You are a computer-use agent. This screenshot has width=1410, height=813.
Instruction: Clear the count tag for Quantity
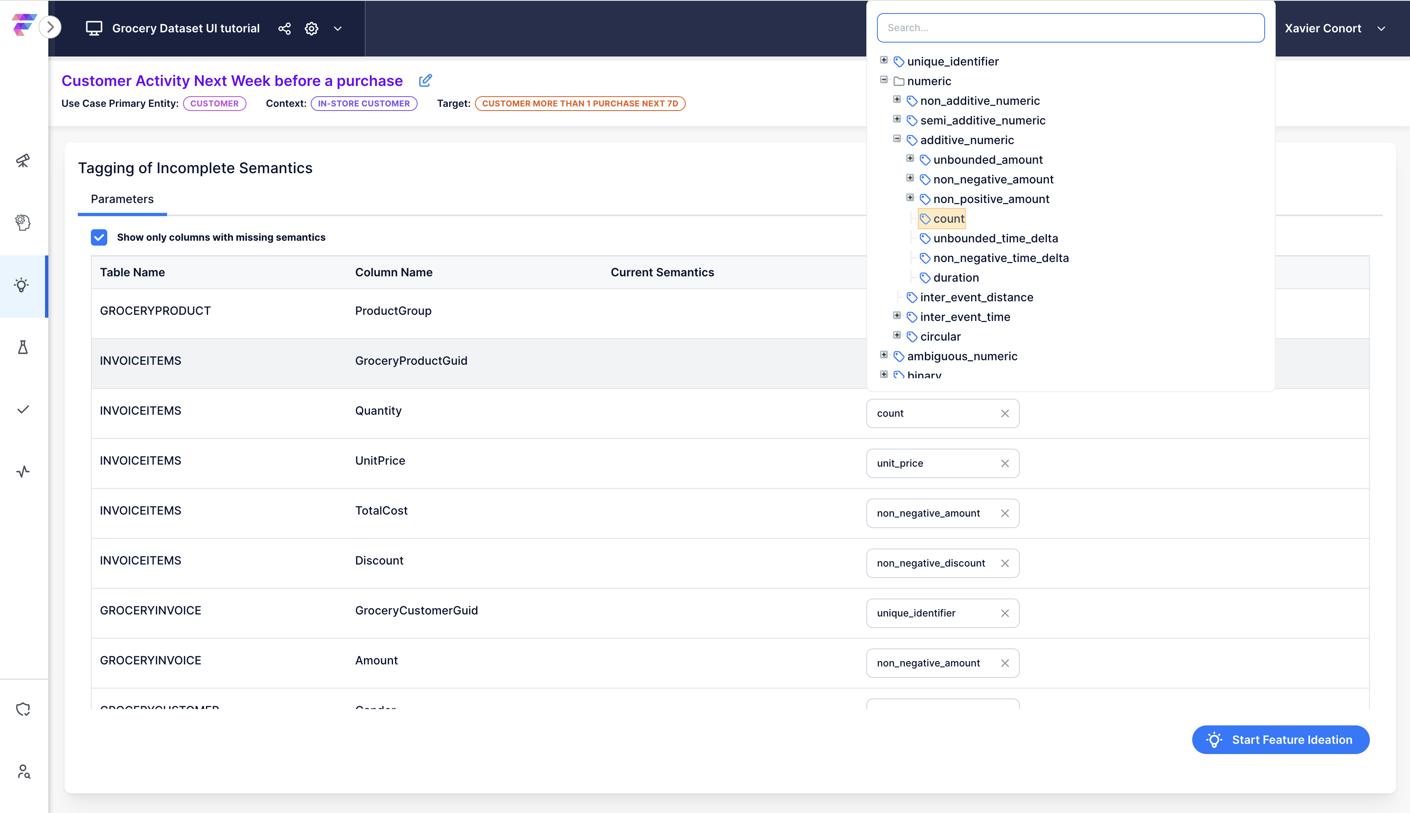coord(1005,413)
